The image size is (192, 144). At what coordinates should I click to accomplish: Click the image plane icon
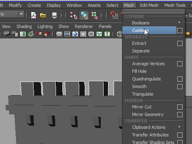[x=31, y=34]
